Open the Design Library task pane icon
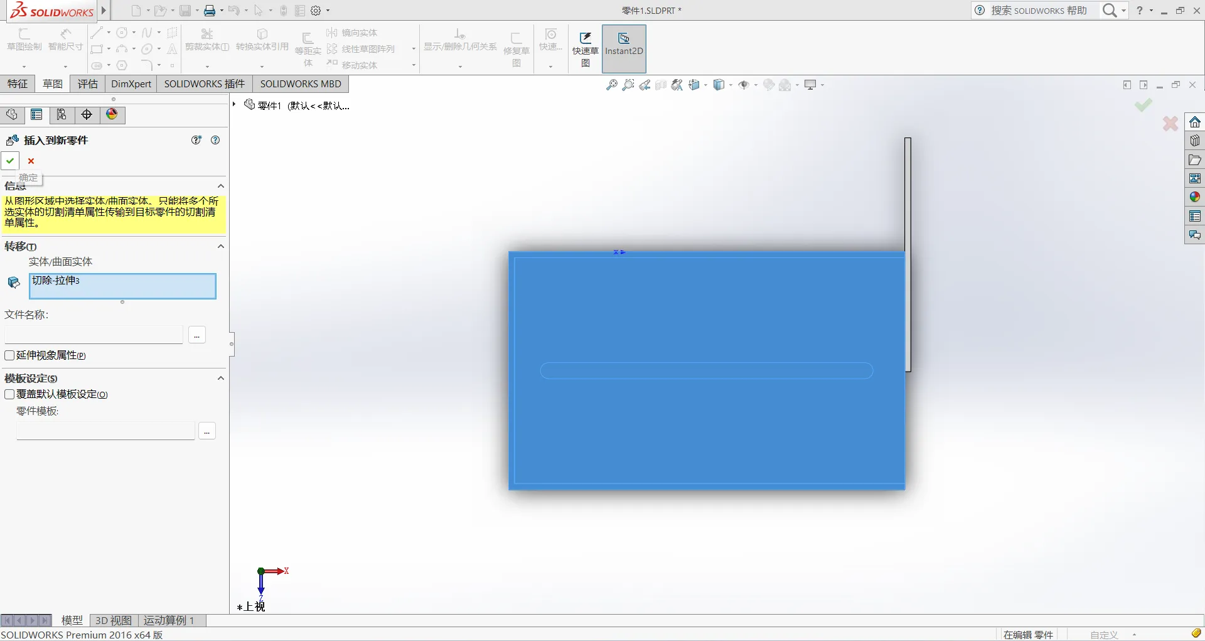Image resolution: width=1205 pixels, height=641 pixels. point(1195,141)
